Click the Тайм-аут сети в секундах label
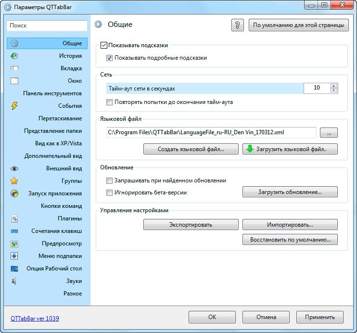This screenshot has width=357, height=333. click(141, 89)
